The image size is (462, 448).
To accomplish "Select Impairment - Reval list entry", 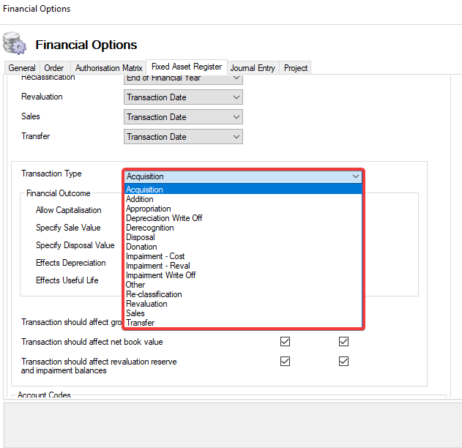I will point(157,266).
